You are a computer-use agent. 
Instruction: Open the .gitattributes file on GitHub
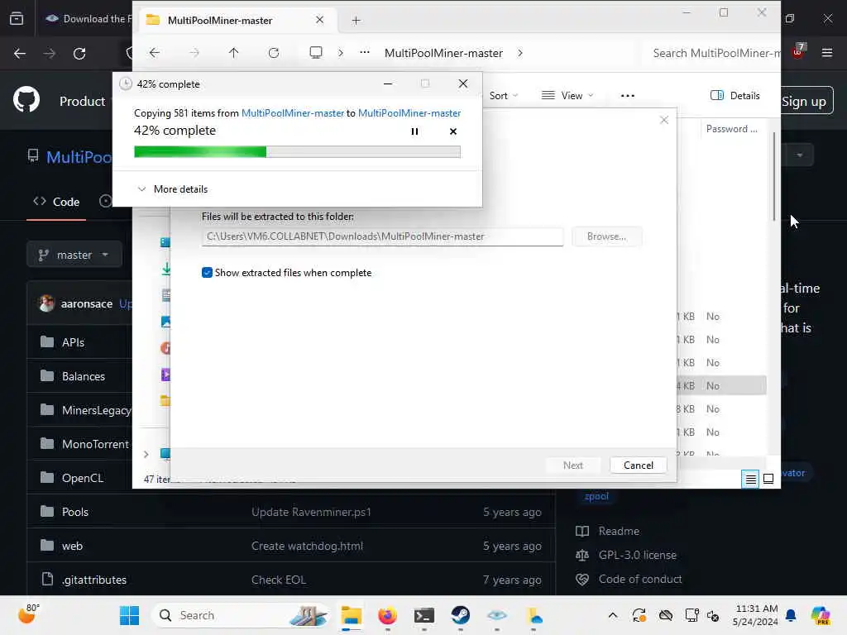coord(94,580)
